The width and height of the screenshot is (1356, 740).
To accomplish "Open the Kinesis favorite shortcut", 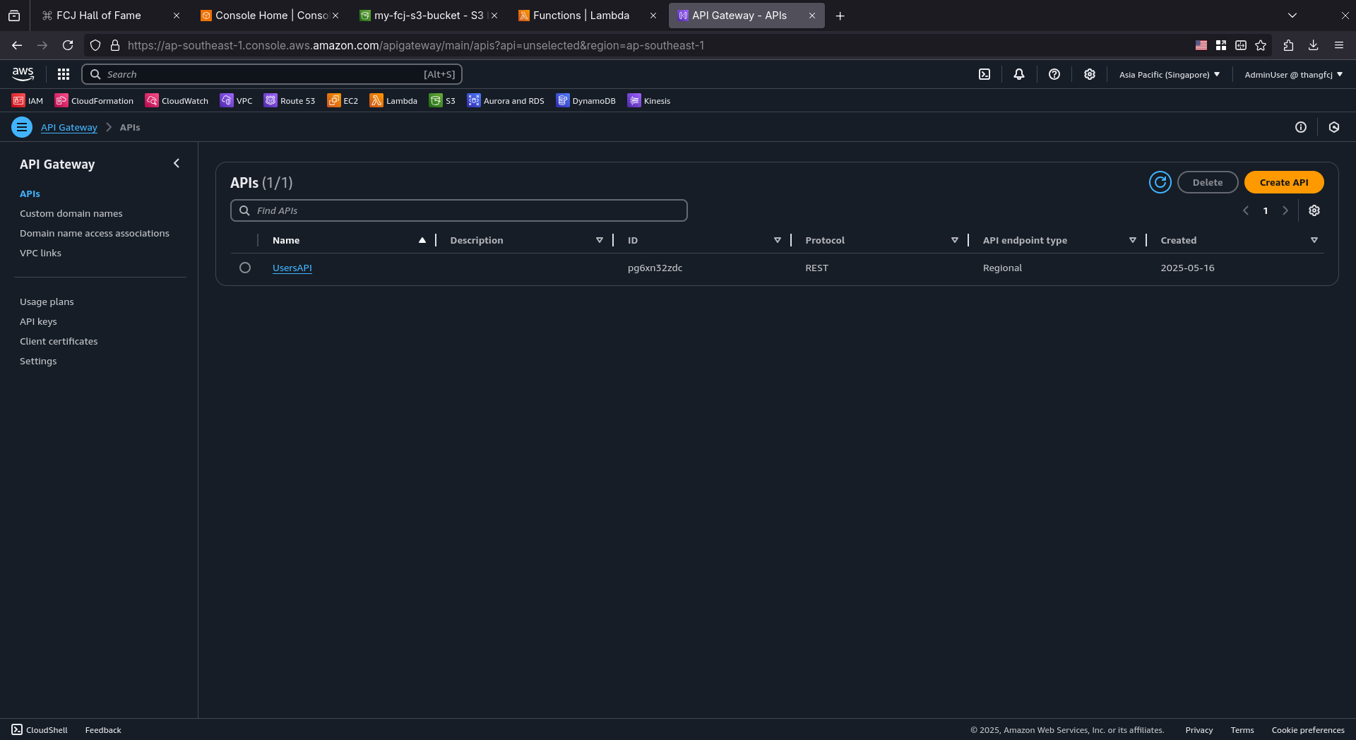I will (649, 100).
